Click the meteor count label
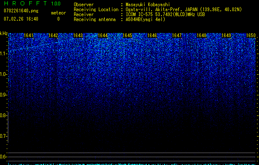Viewport: 259px width, 165px height. [58, 13]
